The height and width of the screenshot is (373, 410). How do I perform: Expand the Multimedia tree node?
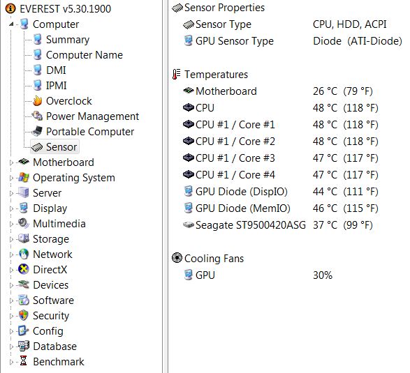[11, 224]
